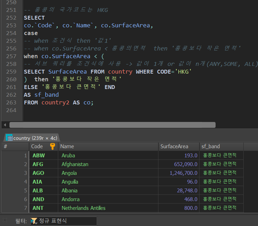Select the country (239r × 4c) result tab

tap(32, 138)
